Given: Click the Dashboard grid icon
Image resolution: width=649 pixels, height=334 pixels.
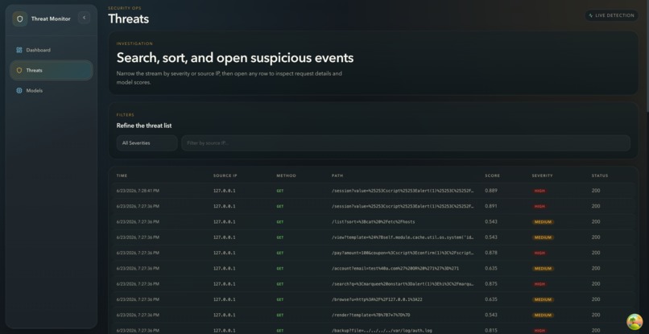Looking at the screenshot, I should pyautogui.click(x=19, y=50).
